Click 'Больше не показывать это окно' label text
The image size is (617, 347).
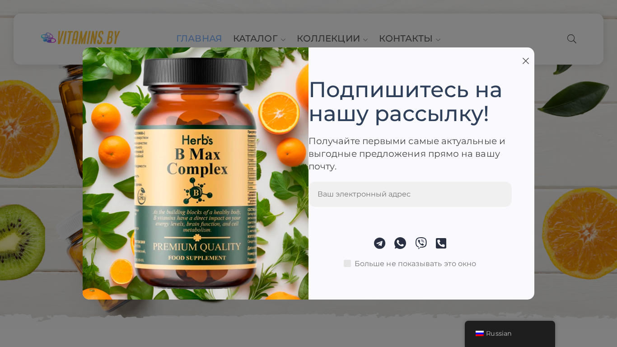(415, 264)
